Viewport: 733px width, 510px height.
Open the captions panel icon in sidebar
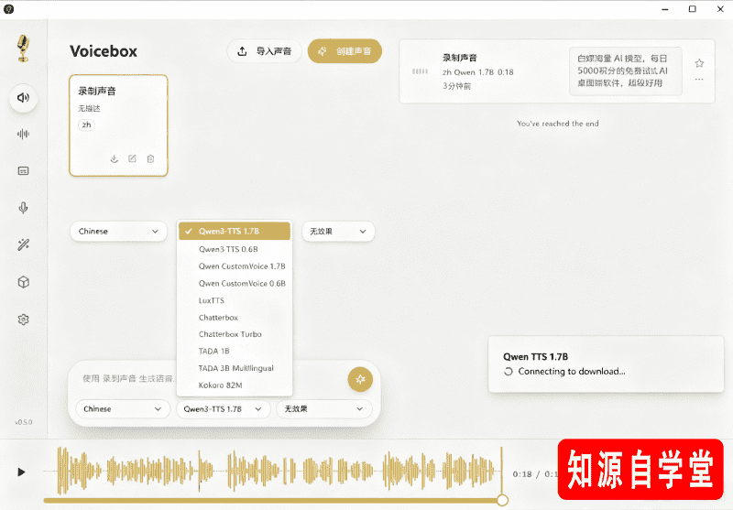[24, 171]
